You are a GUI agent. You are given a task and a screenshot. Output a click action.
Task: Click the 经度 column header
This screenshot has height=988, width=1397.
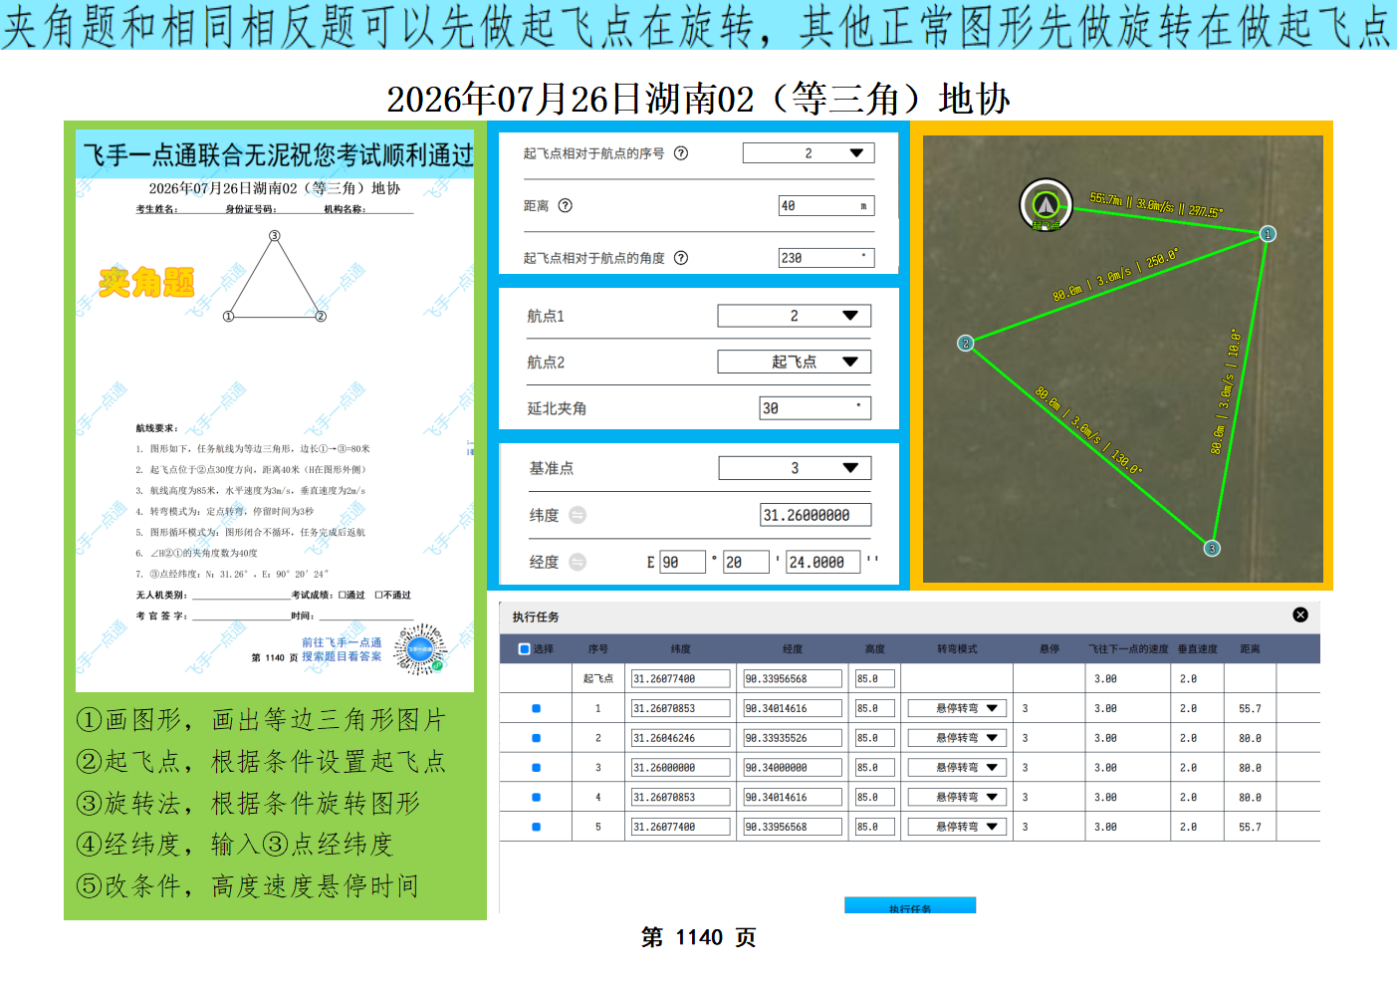coord(793,649)
